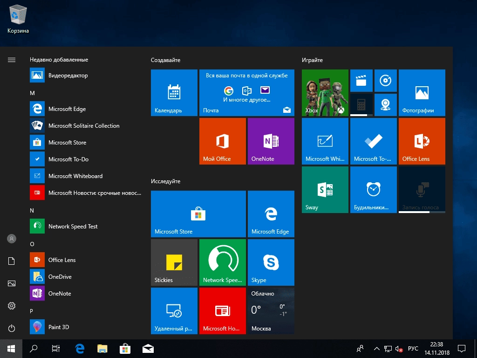This screenshot has width=477, height=358.
Task: Open the Фотографии tile
Action: click(422, 93)
